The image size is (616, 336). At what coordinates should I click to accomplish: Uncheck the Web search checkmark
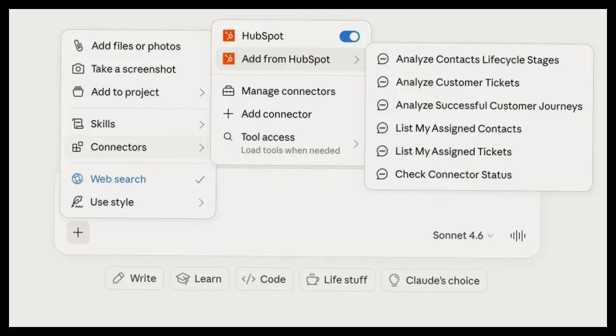pyautogui.click(x=200, y=180)
